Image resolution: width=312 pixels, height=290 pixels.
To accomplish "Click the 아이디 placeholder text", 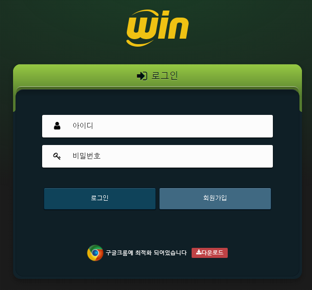I will click(x=83, y=126).
